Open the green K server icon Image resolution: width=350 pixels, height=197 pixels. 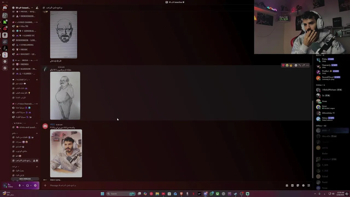pyautogui.click(x=5, y=22)
